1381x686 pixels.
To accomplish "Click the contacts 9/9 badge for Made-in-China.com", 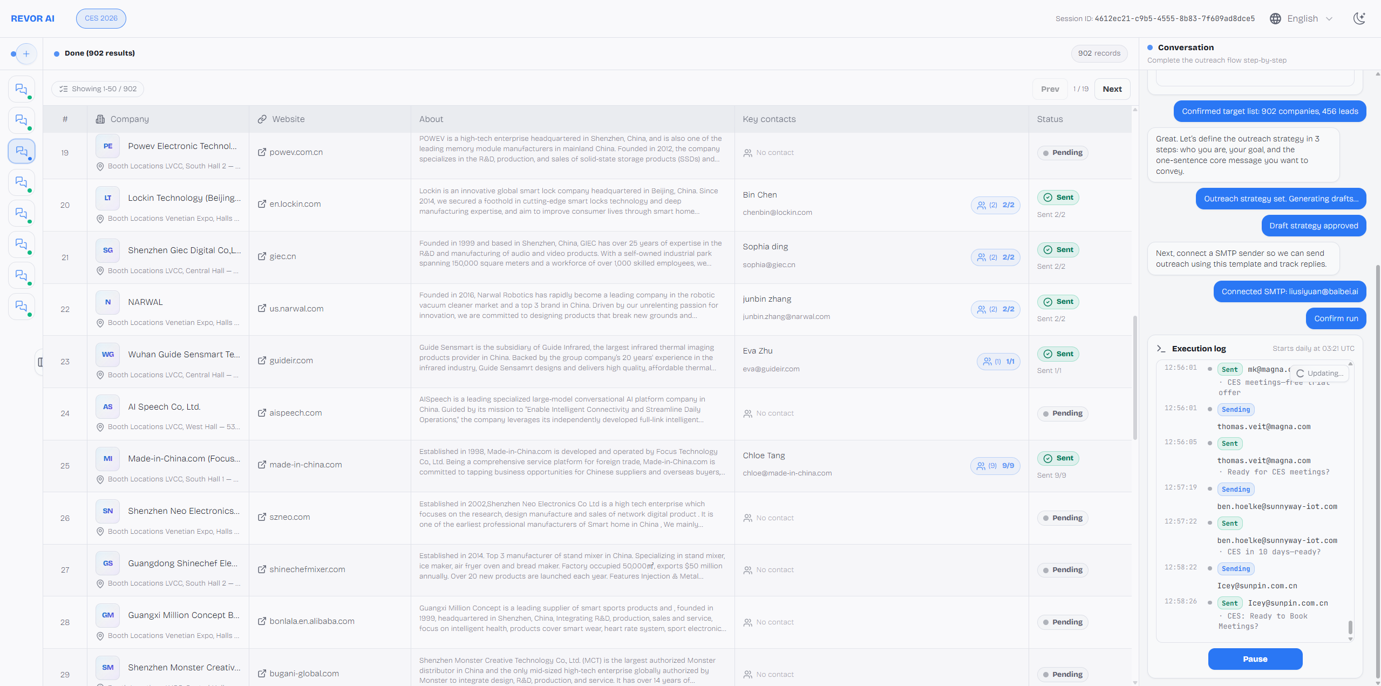I will [995, 466].
